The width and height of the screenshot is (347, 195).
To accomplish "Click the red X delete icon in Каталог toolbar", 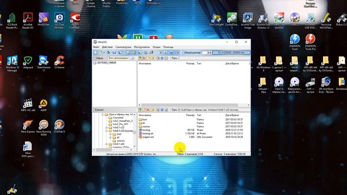I will [148, 109].
